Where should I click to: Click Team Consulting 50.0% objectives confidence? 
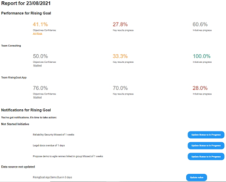click(40, 56)
